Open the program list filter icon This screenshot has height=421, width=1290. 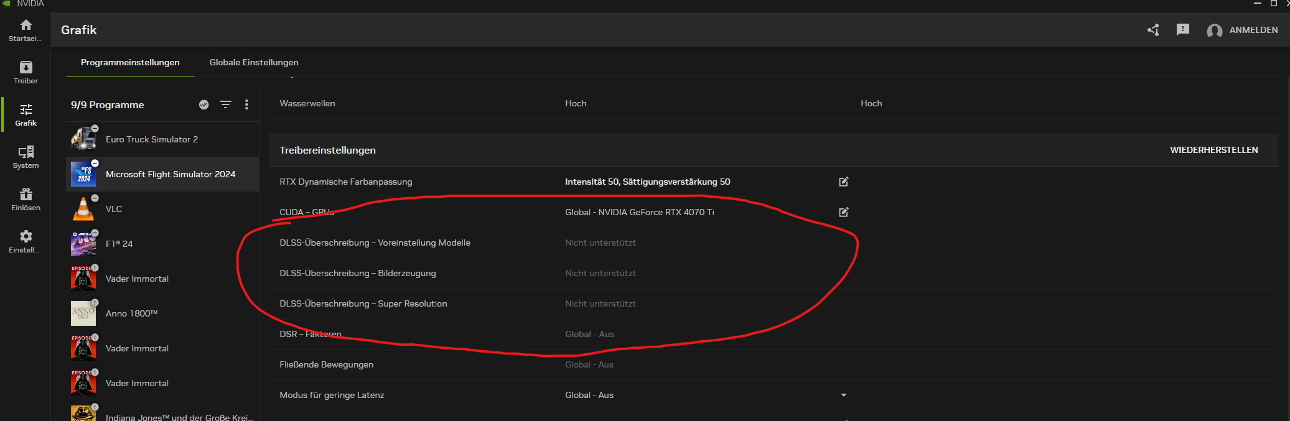click(x=225, y=104)
